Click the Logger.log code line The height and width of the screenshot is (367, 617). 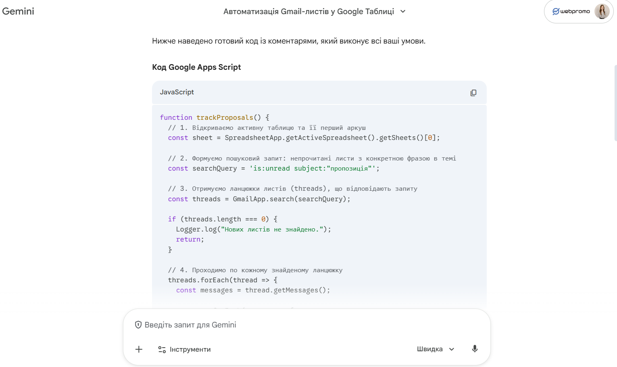pyautogui.click(x=253, y=229)
